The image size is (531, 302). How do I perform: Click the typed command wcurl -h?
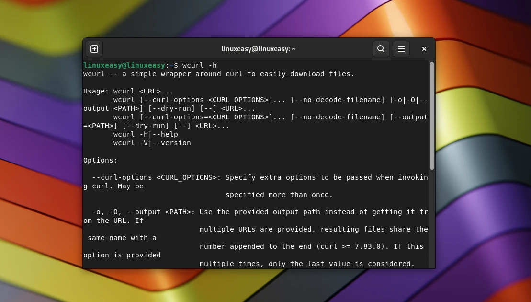pos(199,65)
